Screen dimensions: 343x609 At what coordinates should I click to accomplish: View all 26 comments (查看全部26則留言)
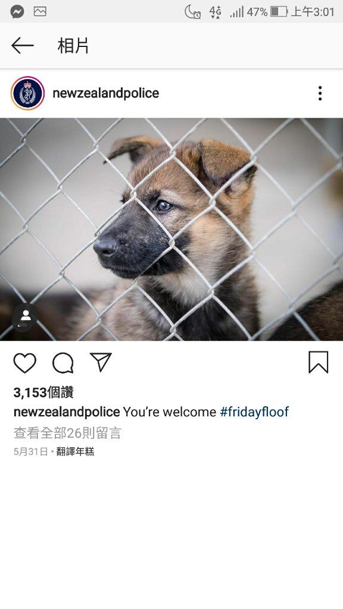point(68,433)
